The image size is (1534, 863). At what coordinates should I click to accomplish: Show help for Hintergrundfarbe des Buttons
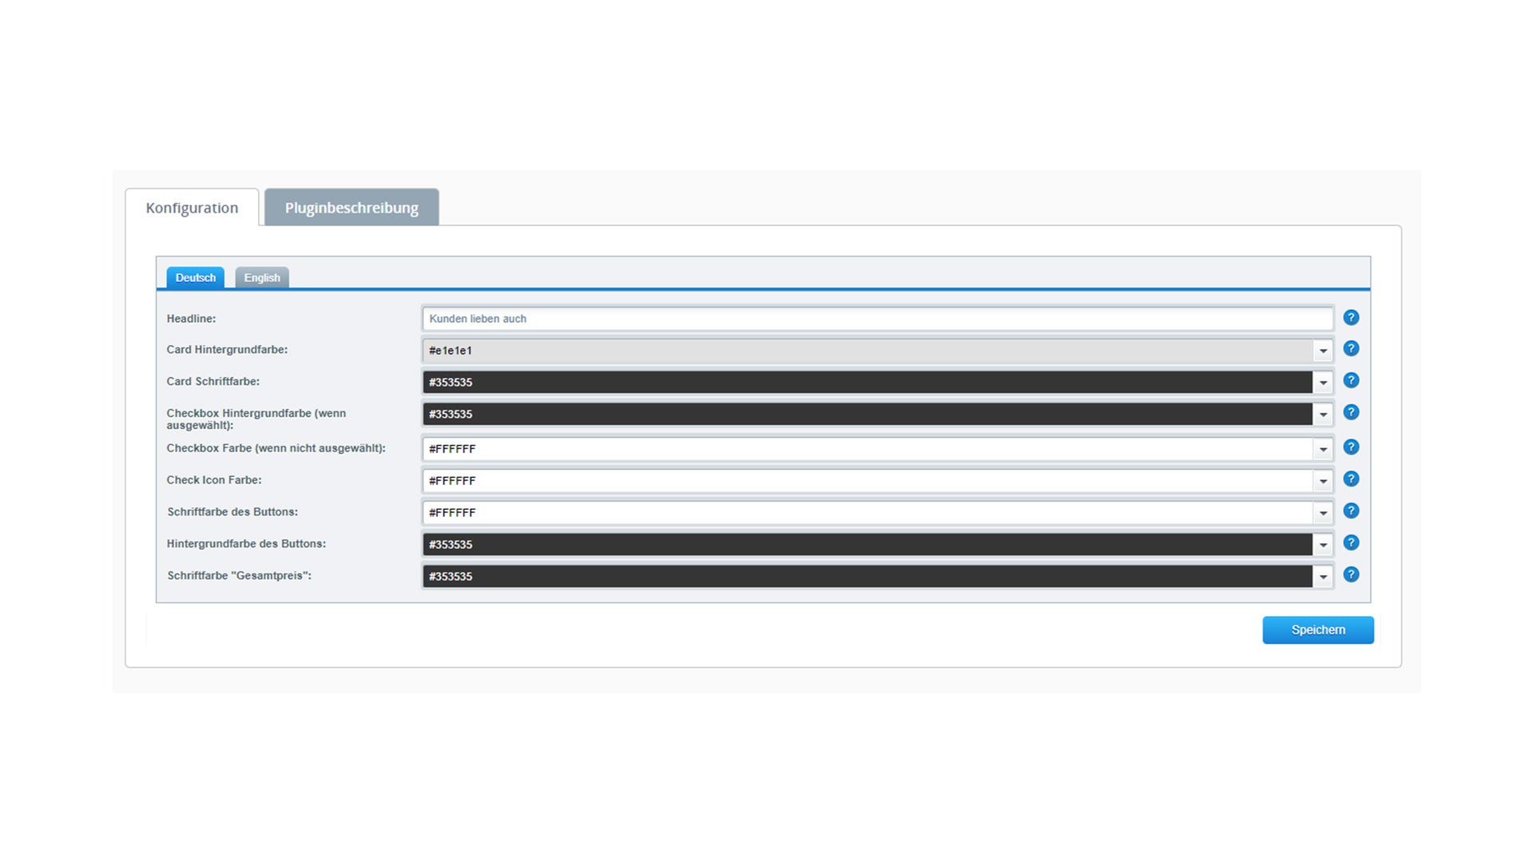pos(1351,543)
